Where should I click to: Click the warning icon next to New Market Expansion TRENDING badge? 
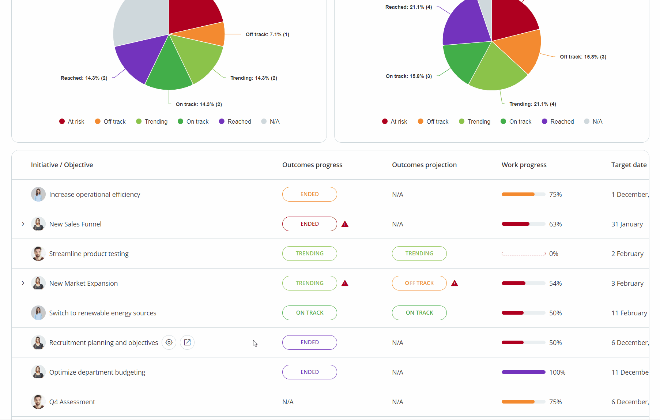345,283
